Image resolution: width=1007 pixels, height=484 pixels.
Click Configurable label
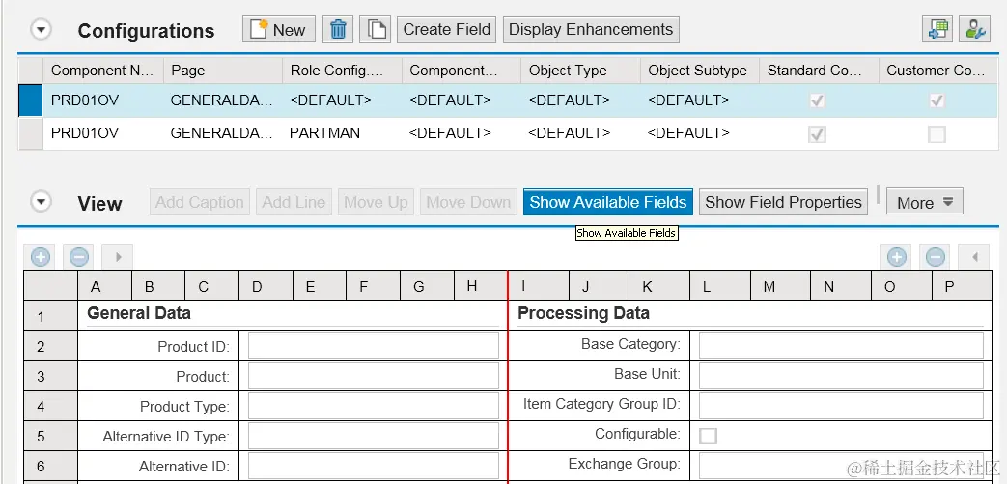pos(637,434)
